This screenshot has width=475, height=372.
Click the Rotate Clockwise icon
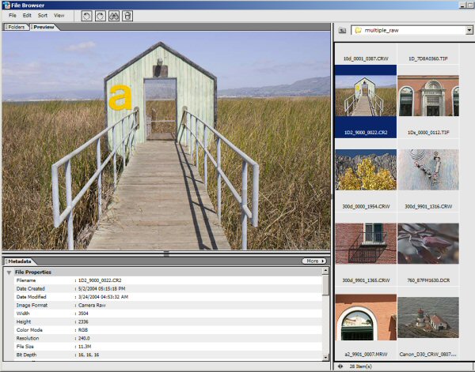(x=101, y=16)
